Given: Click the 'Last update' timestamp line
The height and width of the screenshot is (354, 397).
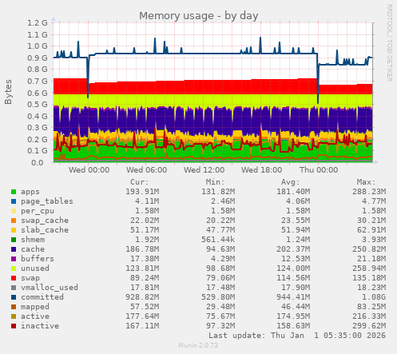Looking at the screenshot, I should [x=297, y=336].
